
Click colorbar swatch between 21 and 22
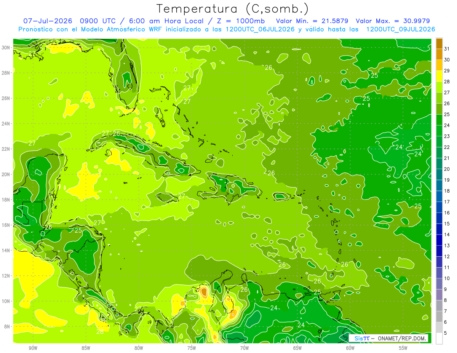pyautogui.click(x=439, y=153)
